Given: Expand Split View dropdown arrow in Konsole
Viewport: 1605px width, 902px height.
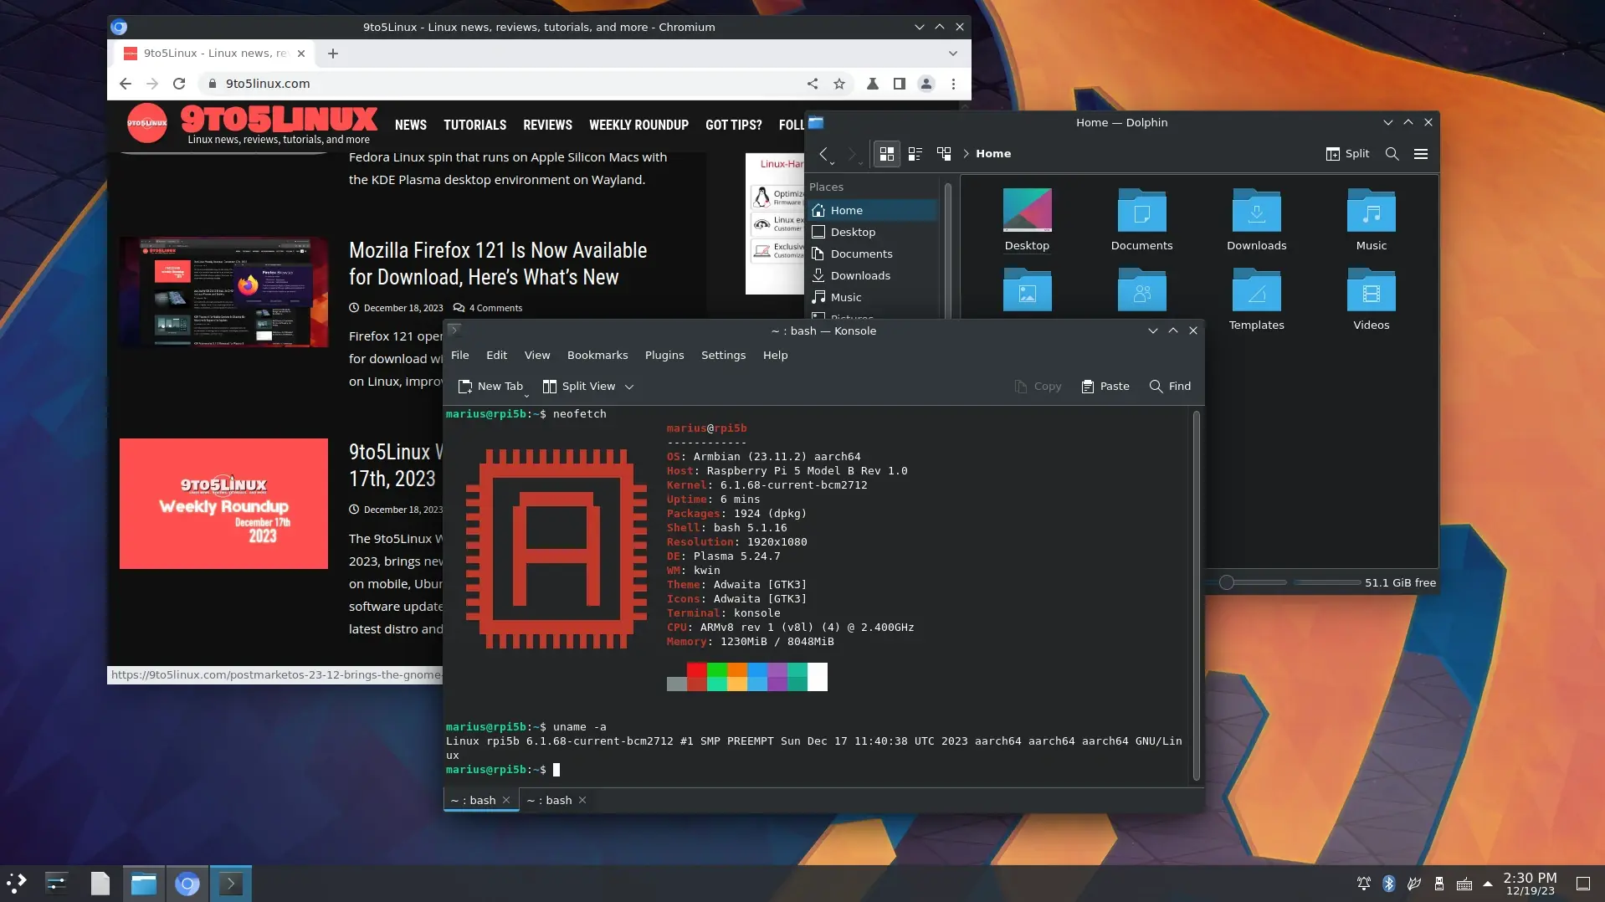Looking at the screenshot, I should [629, 387].
